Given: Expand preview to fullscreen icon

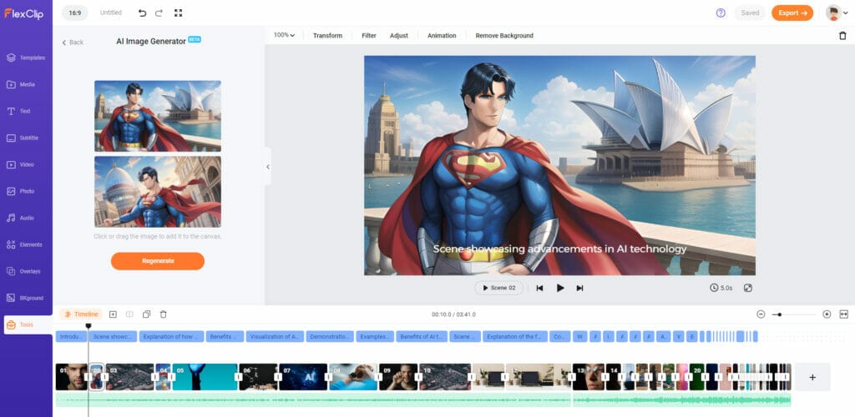Looking at the screenshot, I should (748, 288).
